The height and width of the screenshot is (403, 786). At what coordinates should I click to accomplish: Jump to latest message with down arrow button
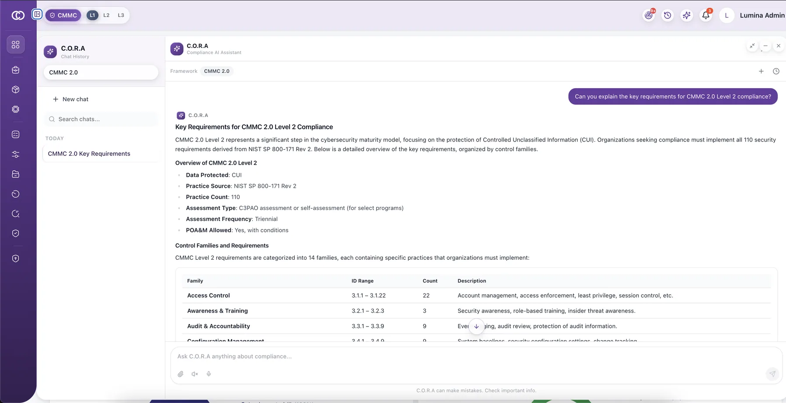pyautogui.click(x=476, y=326)
